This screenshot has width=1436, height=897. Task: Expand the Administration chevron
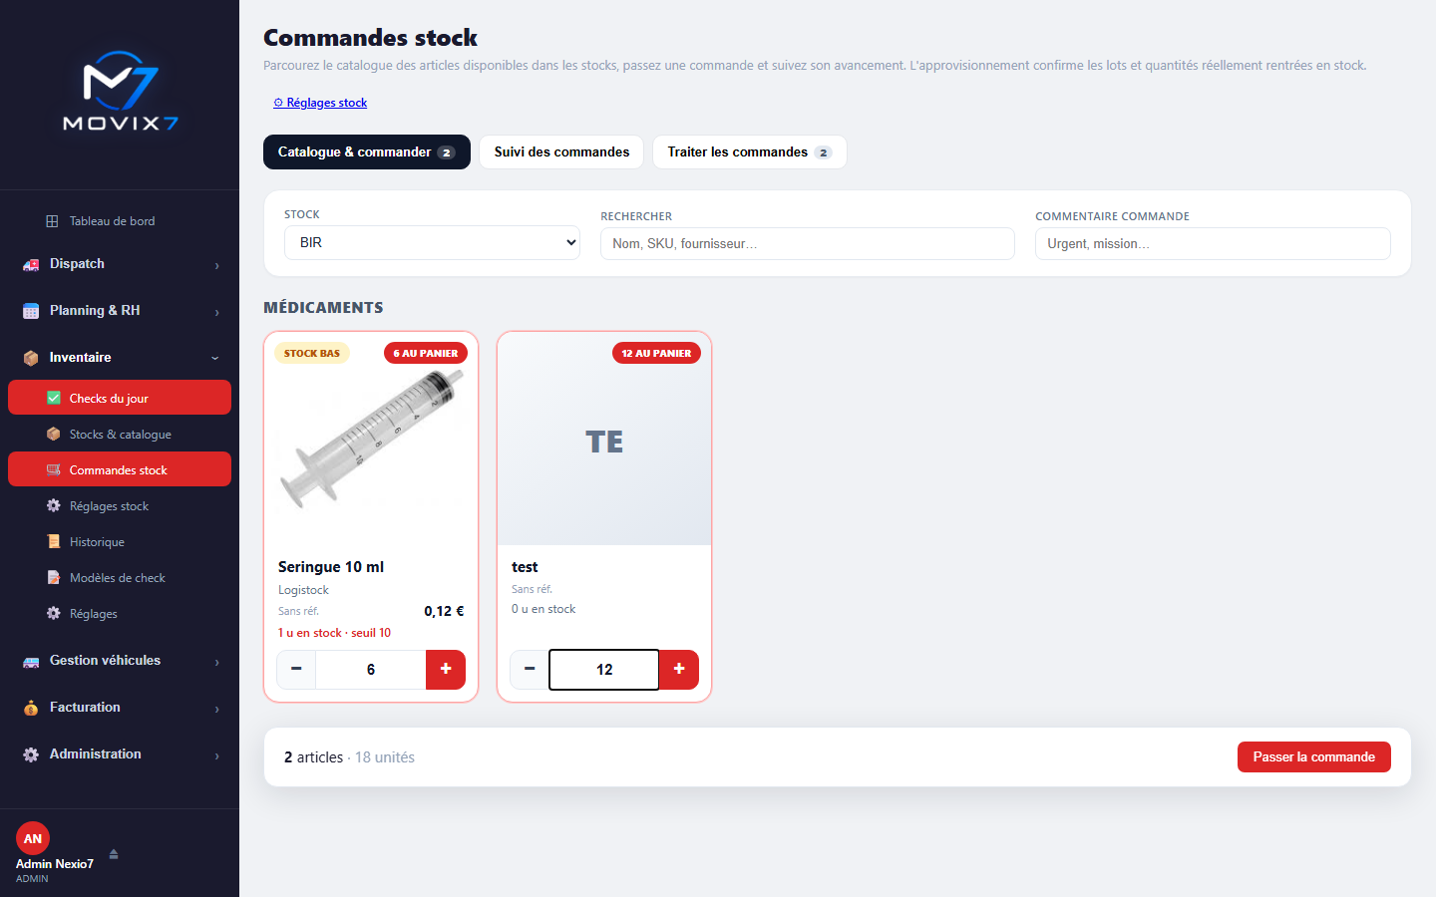point(216,755)
